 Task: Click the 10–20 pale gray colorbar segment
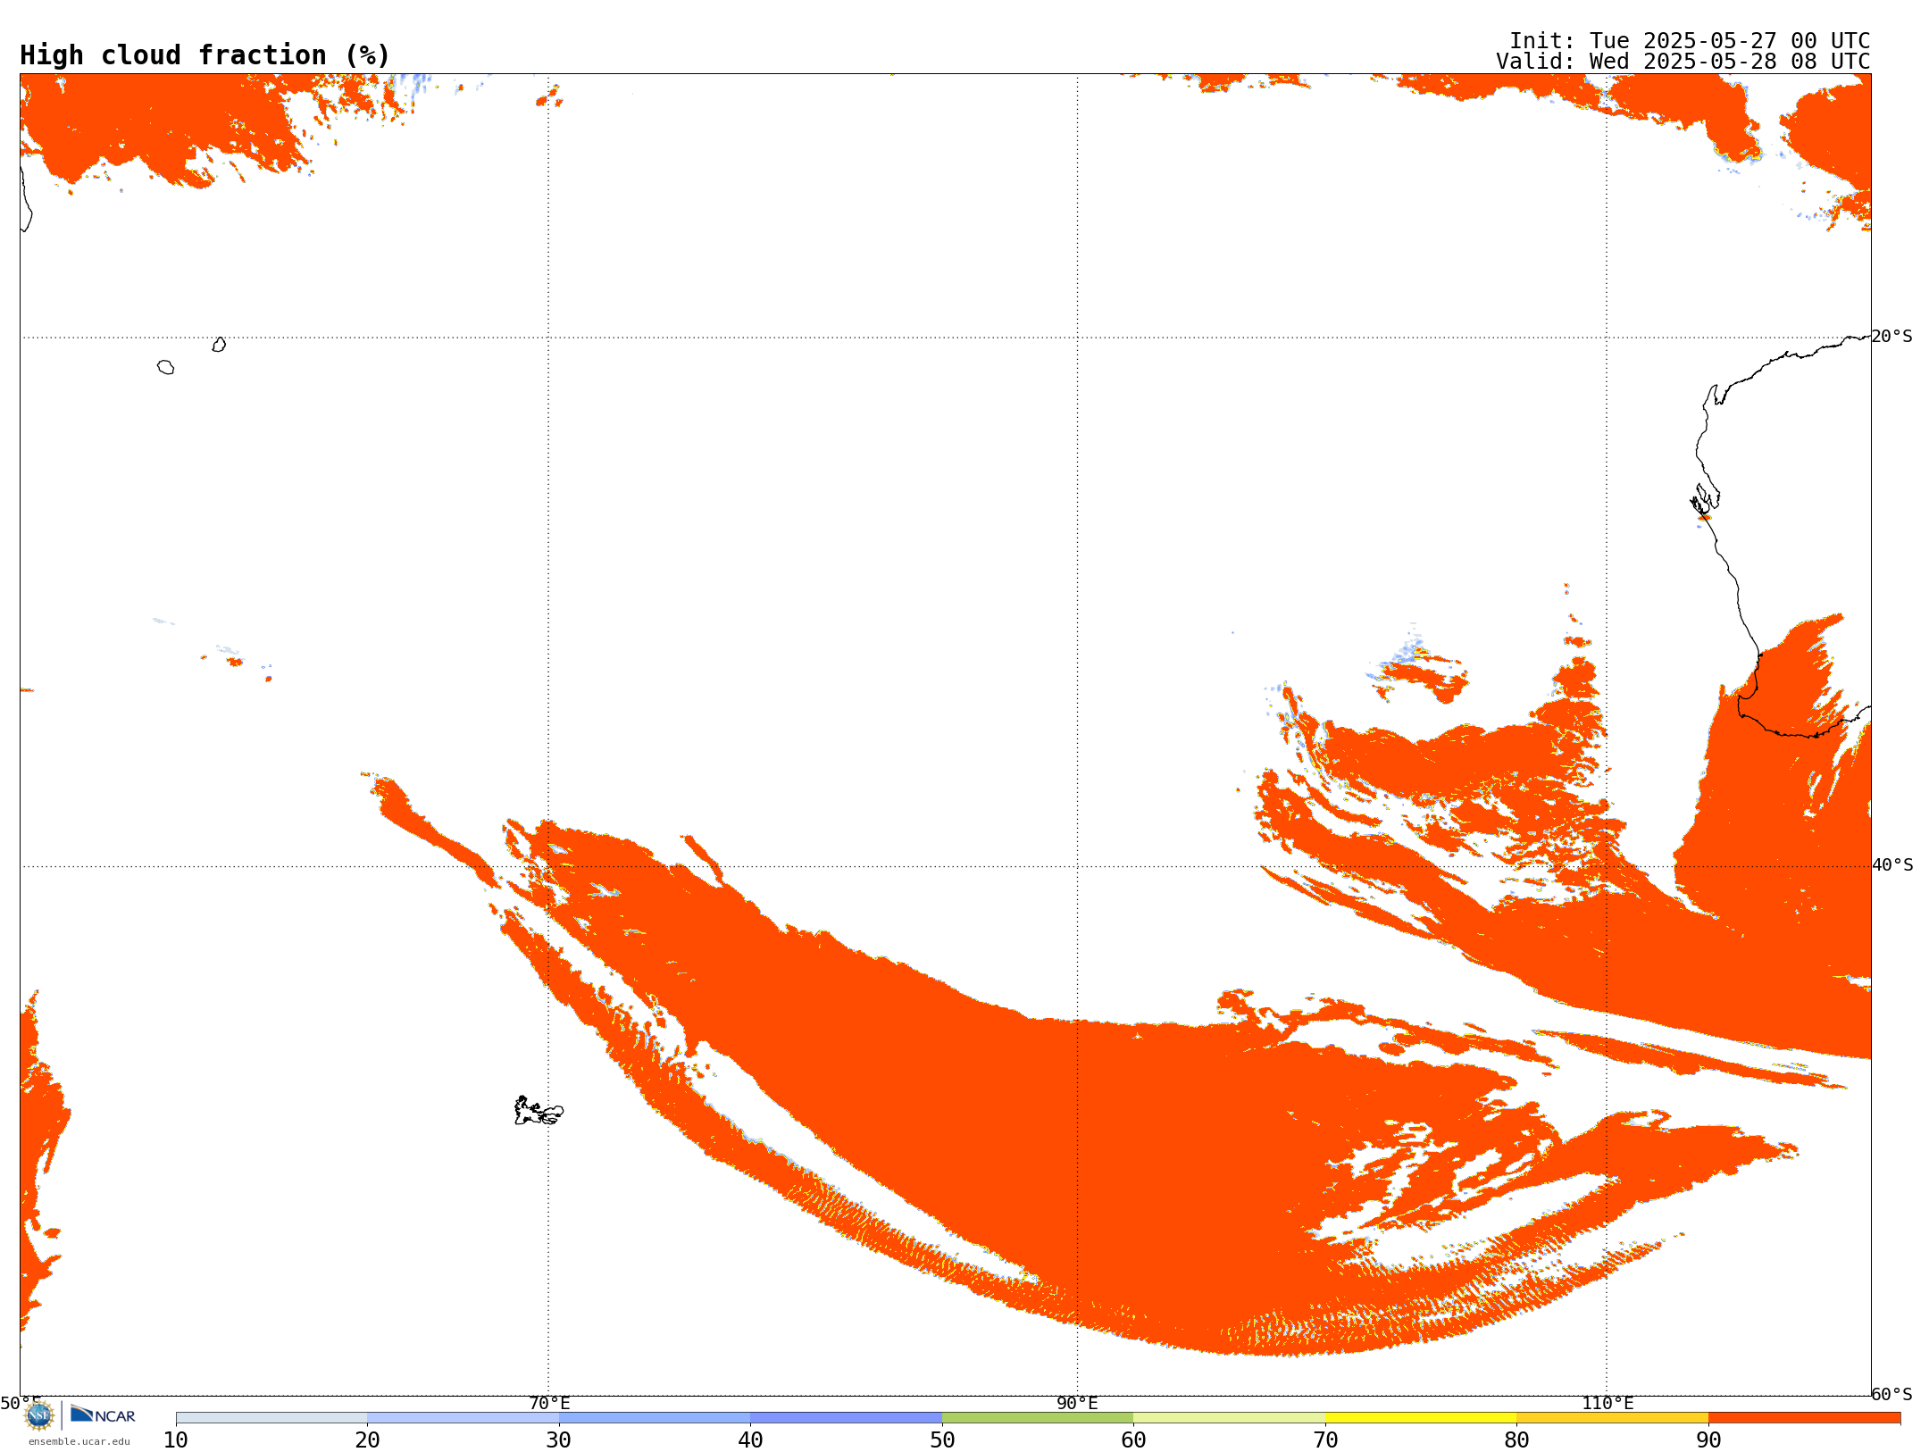pos(271,1418)
